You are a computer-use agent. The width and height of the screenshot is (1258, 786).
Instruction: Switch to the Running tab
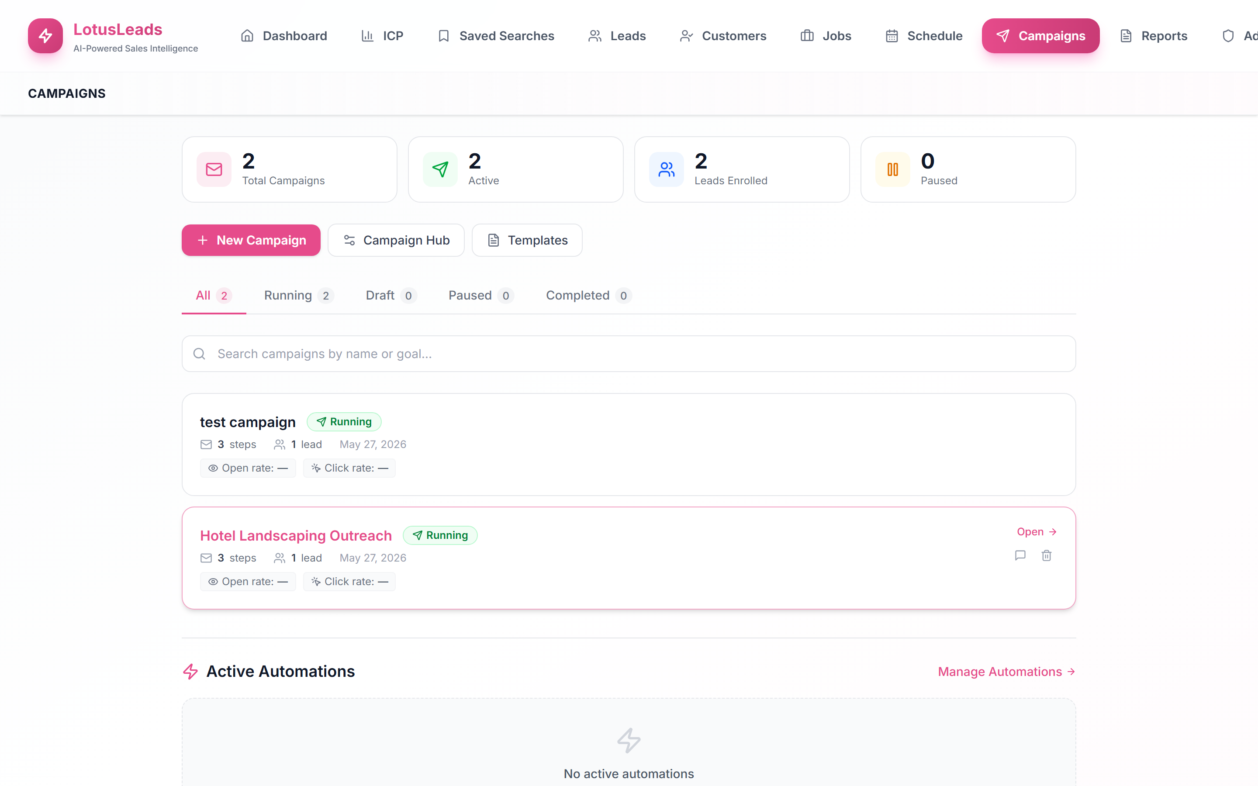click(x=299, y=295)
